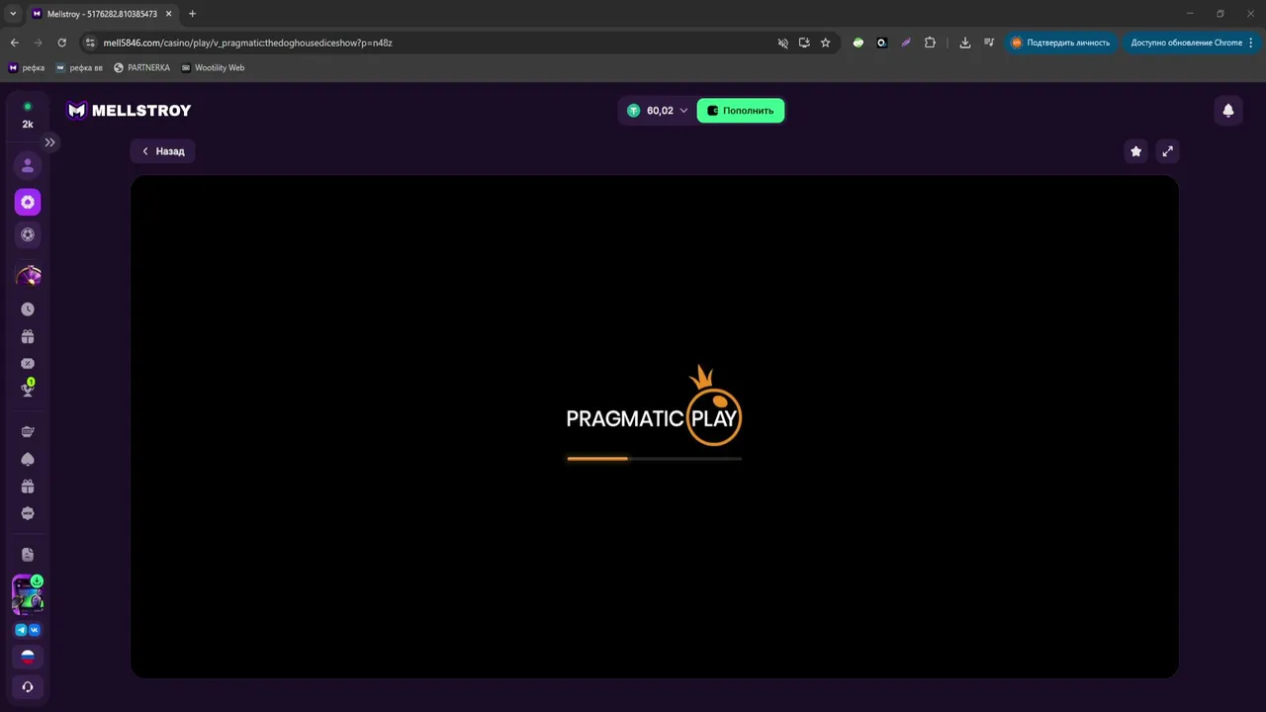The image size is (1266, 712).
Task: Expand the sidebar with the double-chevron button
Action: [x=49, y=142]
